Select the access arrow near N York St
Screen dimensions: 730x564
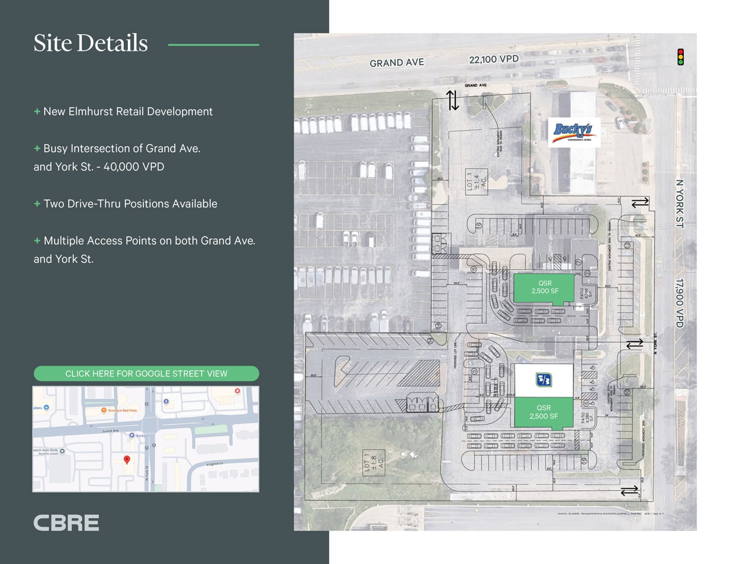[635, 345]
